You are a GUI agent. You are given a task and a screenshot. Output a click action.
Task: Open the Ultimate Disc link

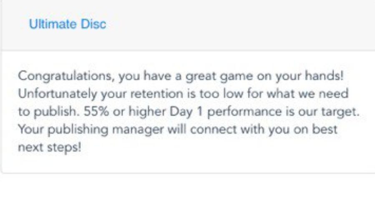[x=67, y=25]
